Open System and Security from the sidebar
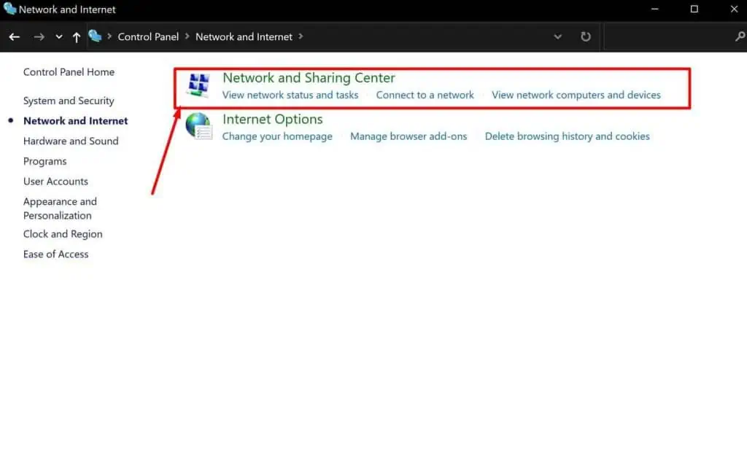Image resolution: width=747 pixels, height=463 pixels. coord(69,100)
